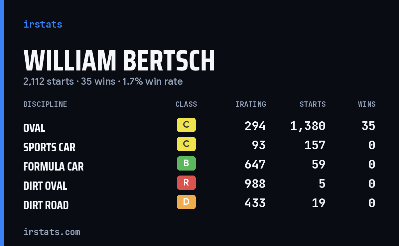This screenshot has width=399, height=246.
Task: Sort by the IRATING column header
Action: click(x=251, y=104)
